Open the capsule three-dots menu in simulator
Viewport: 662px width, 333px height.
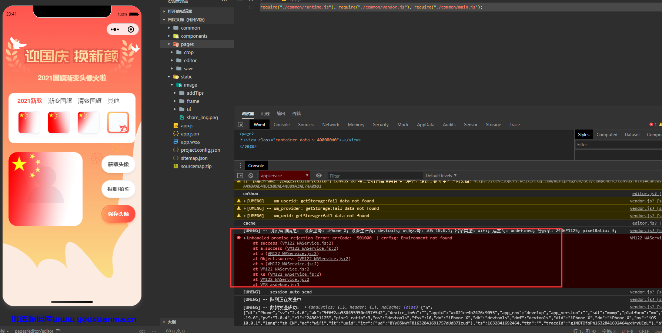point(115,29)
